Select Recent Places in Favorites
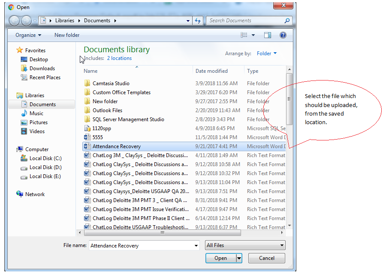 (40, 77)
